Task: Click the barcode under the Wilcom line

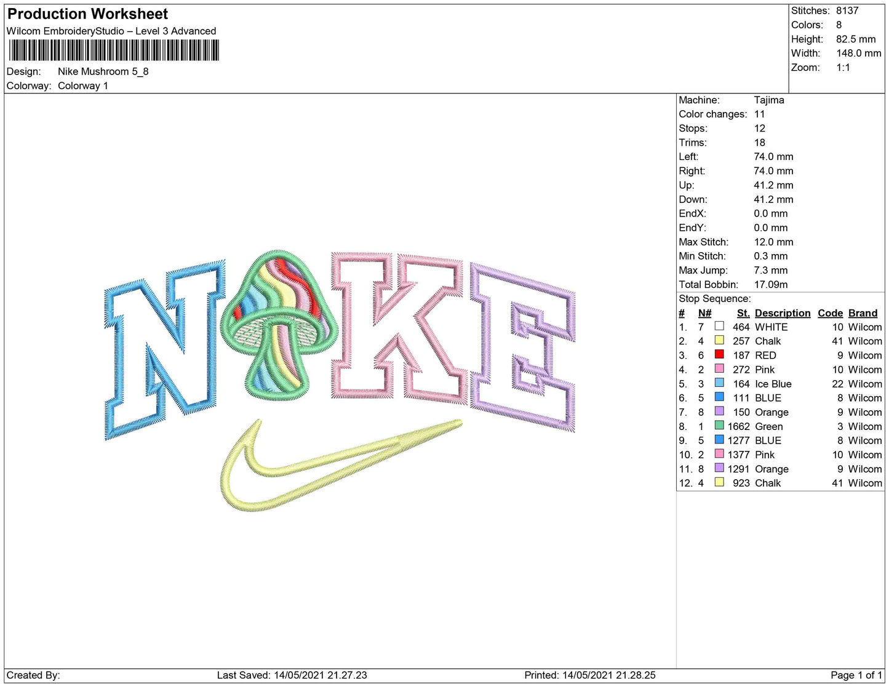Action: [x=114, y=50]
